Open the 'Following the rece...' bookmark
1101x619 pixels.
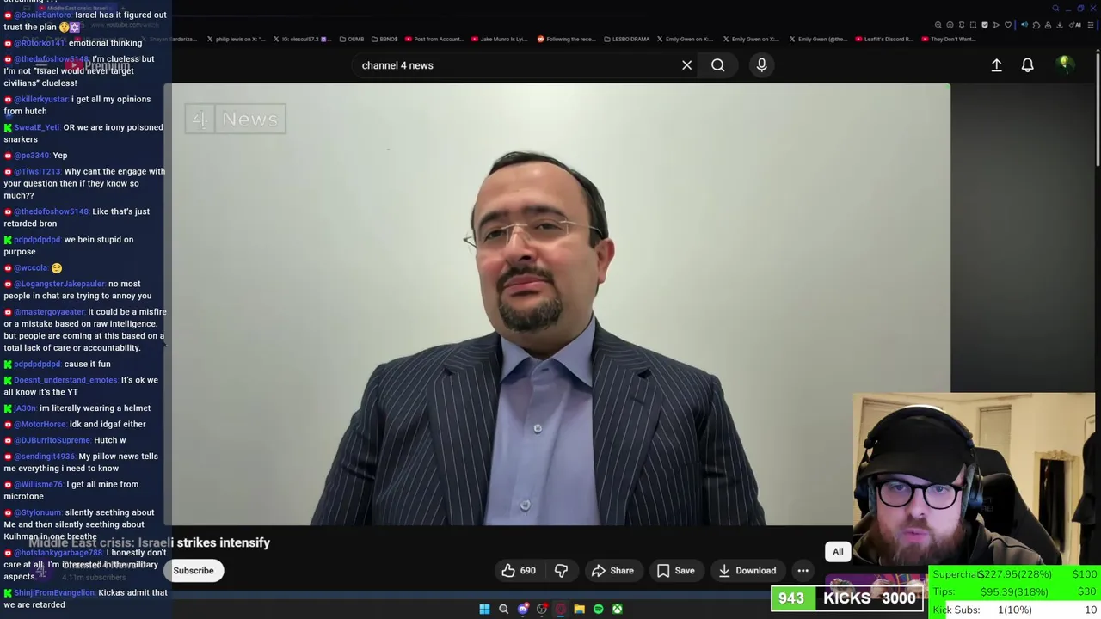[566, 39]
